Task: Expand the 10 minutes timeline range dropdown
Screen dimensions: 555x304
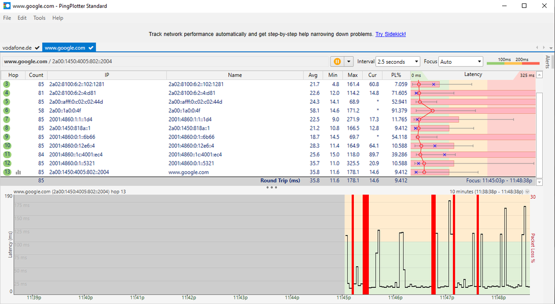Action: point(527,191)
